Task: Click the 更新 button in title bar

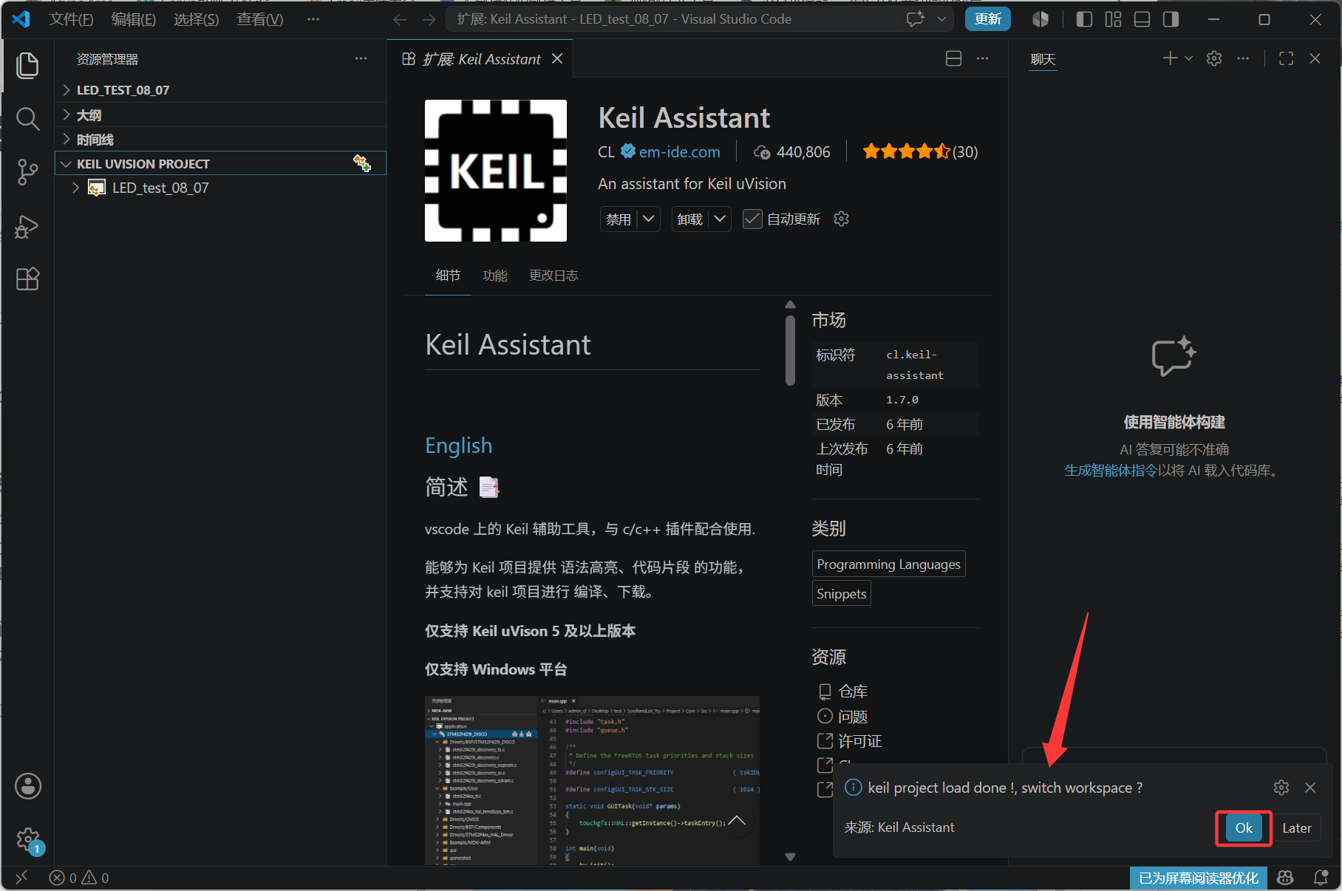Action: click(987, 19)
